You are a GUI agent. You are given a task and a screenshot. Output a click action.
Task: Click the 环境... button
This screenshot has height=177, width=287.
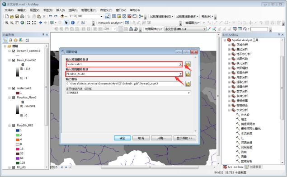coord(161,138)
